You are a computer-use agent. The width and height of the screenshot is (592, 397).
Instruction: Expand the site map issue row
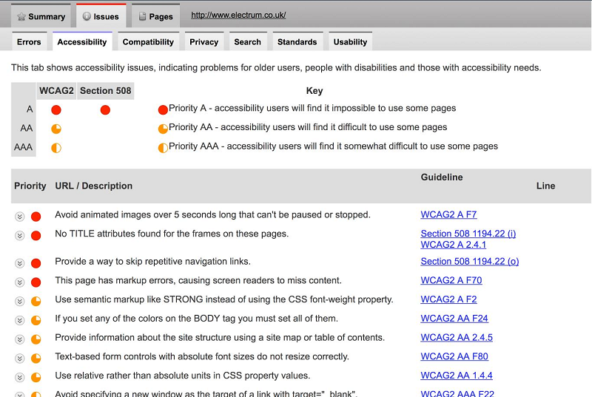coord(20,339)
